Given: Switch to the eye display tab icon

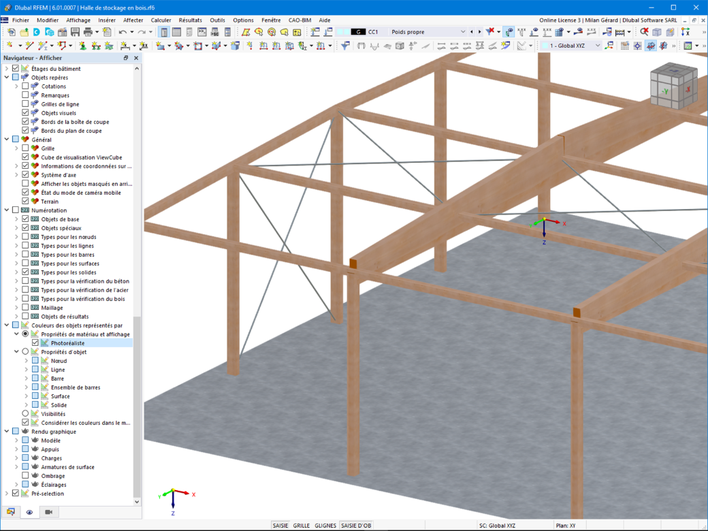Looking at the screenshot, I should click(29, 512).
